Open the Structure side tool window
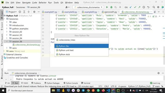 pyautogui.click(x=2, y=60)
